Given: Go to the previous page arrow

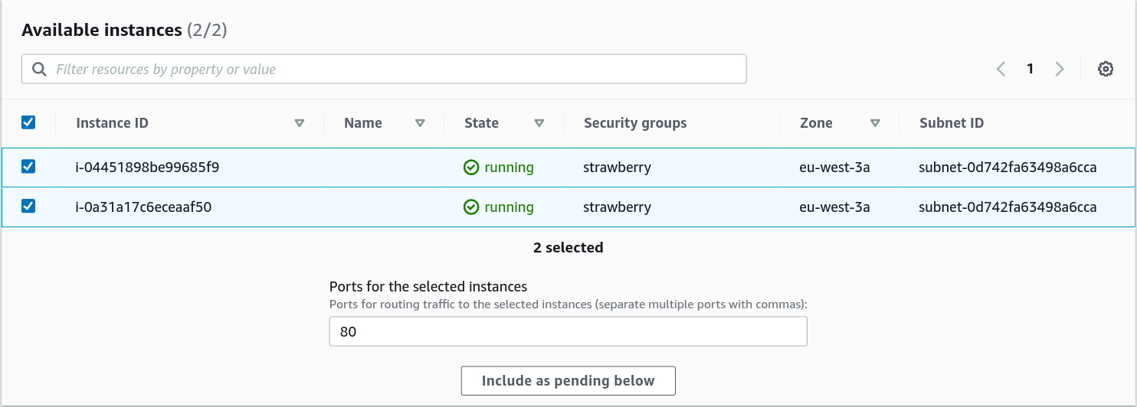Looking at the screenshot, I should click(x=1001, y=69).
